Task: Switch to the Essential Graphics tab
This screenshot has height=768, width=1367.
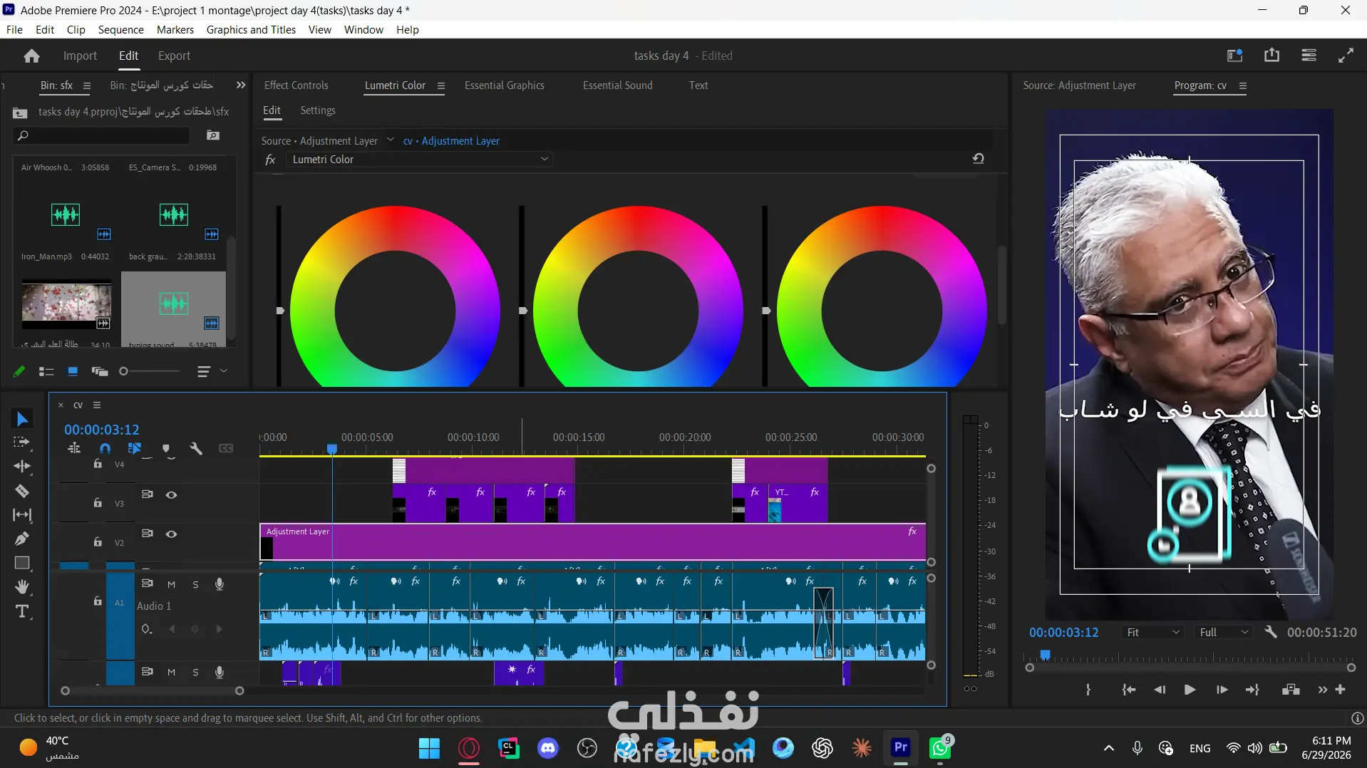Action: pos(505,85)
